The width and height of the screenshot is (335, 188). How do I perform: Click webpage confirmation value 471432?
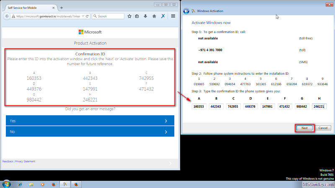click(x=146, y=89)
